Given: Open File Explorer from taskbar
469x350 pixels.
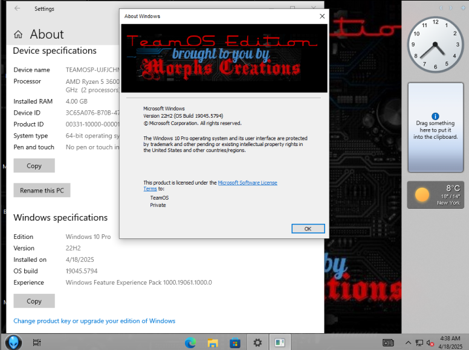Looking at the screenshot, I should [213, 343].
